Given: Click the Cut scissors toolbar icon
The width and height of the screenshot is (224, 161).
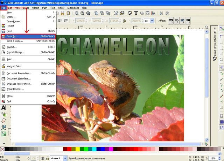Looking at the screenshot, I should point(62,13).
